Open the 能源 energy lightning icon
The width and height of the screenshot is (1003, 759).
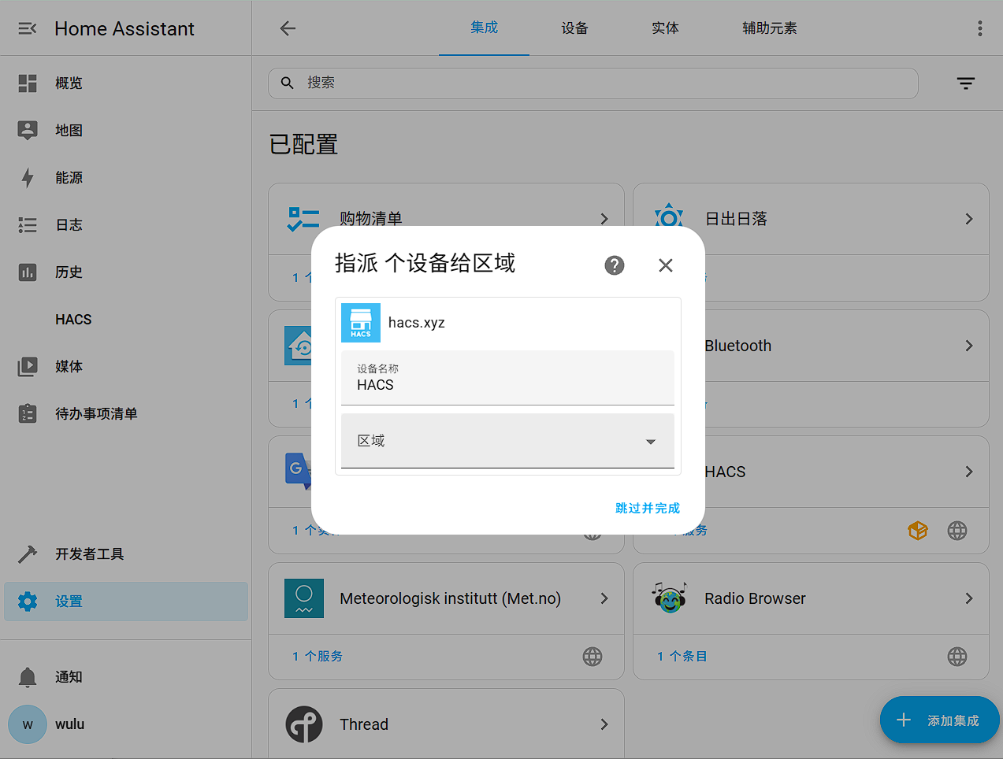coord(28,178)
